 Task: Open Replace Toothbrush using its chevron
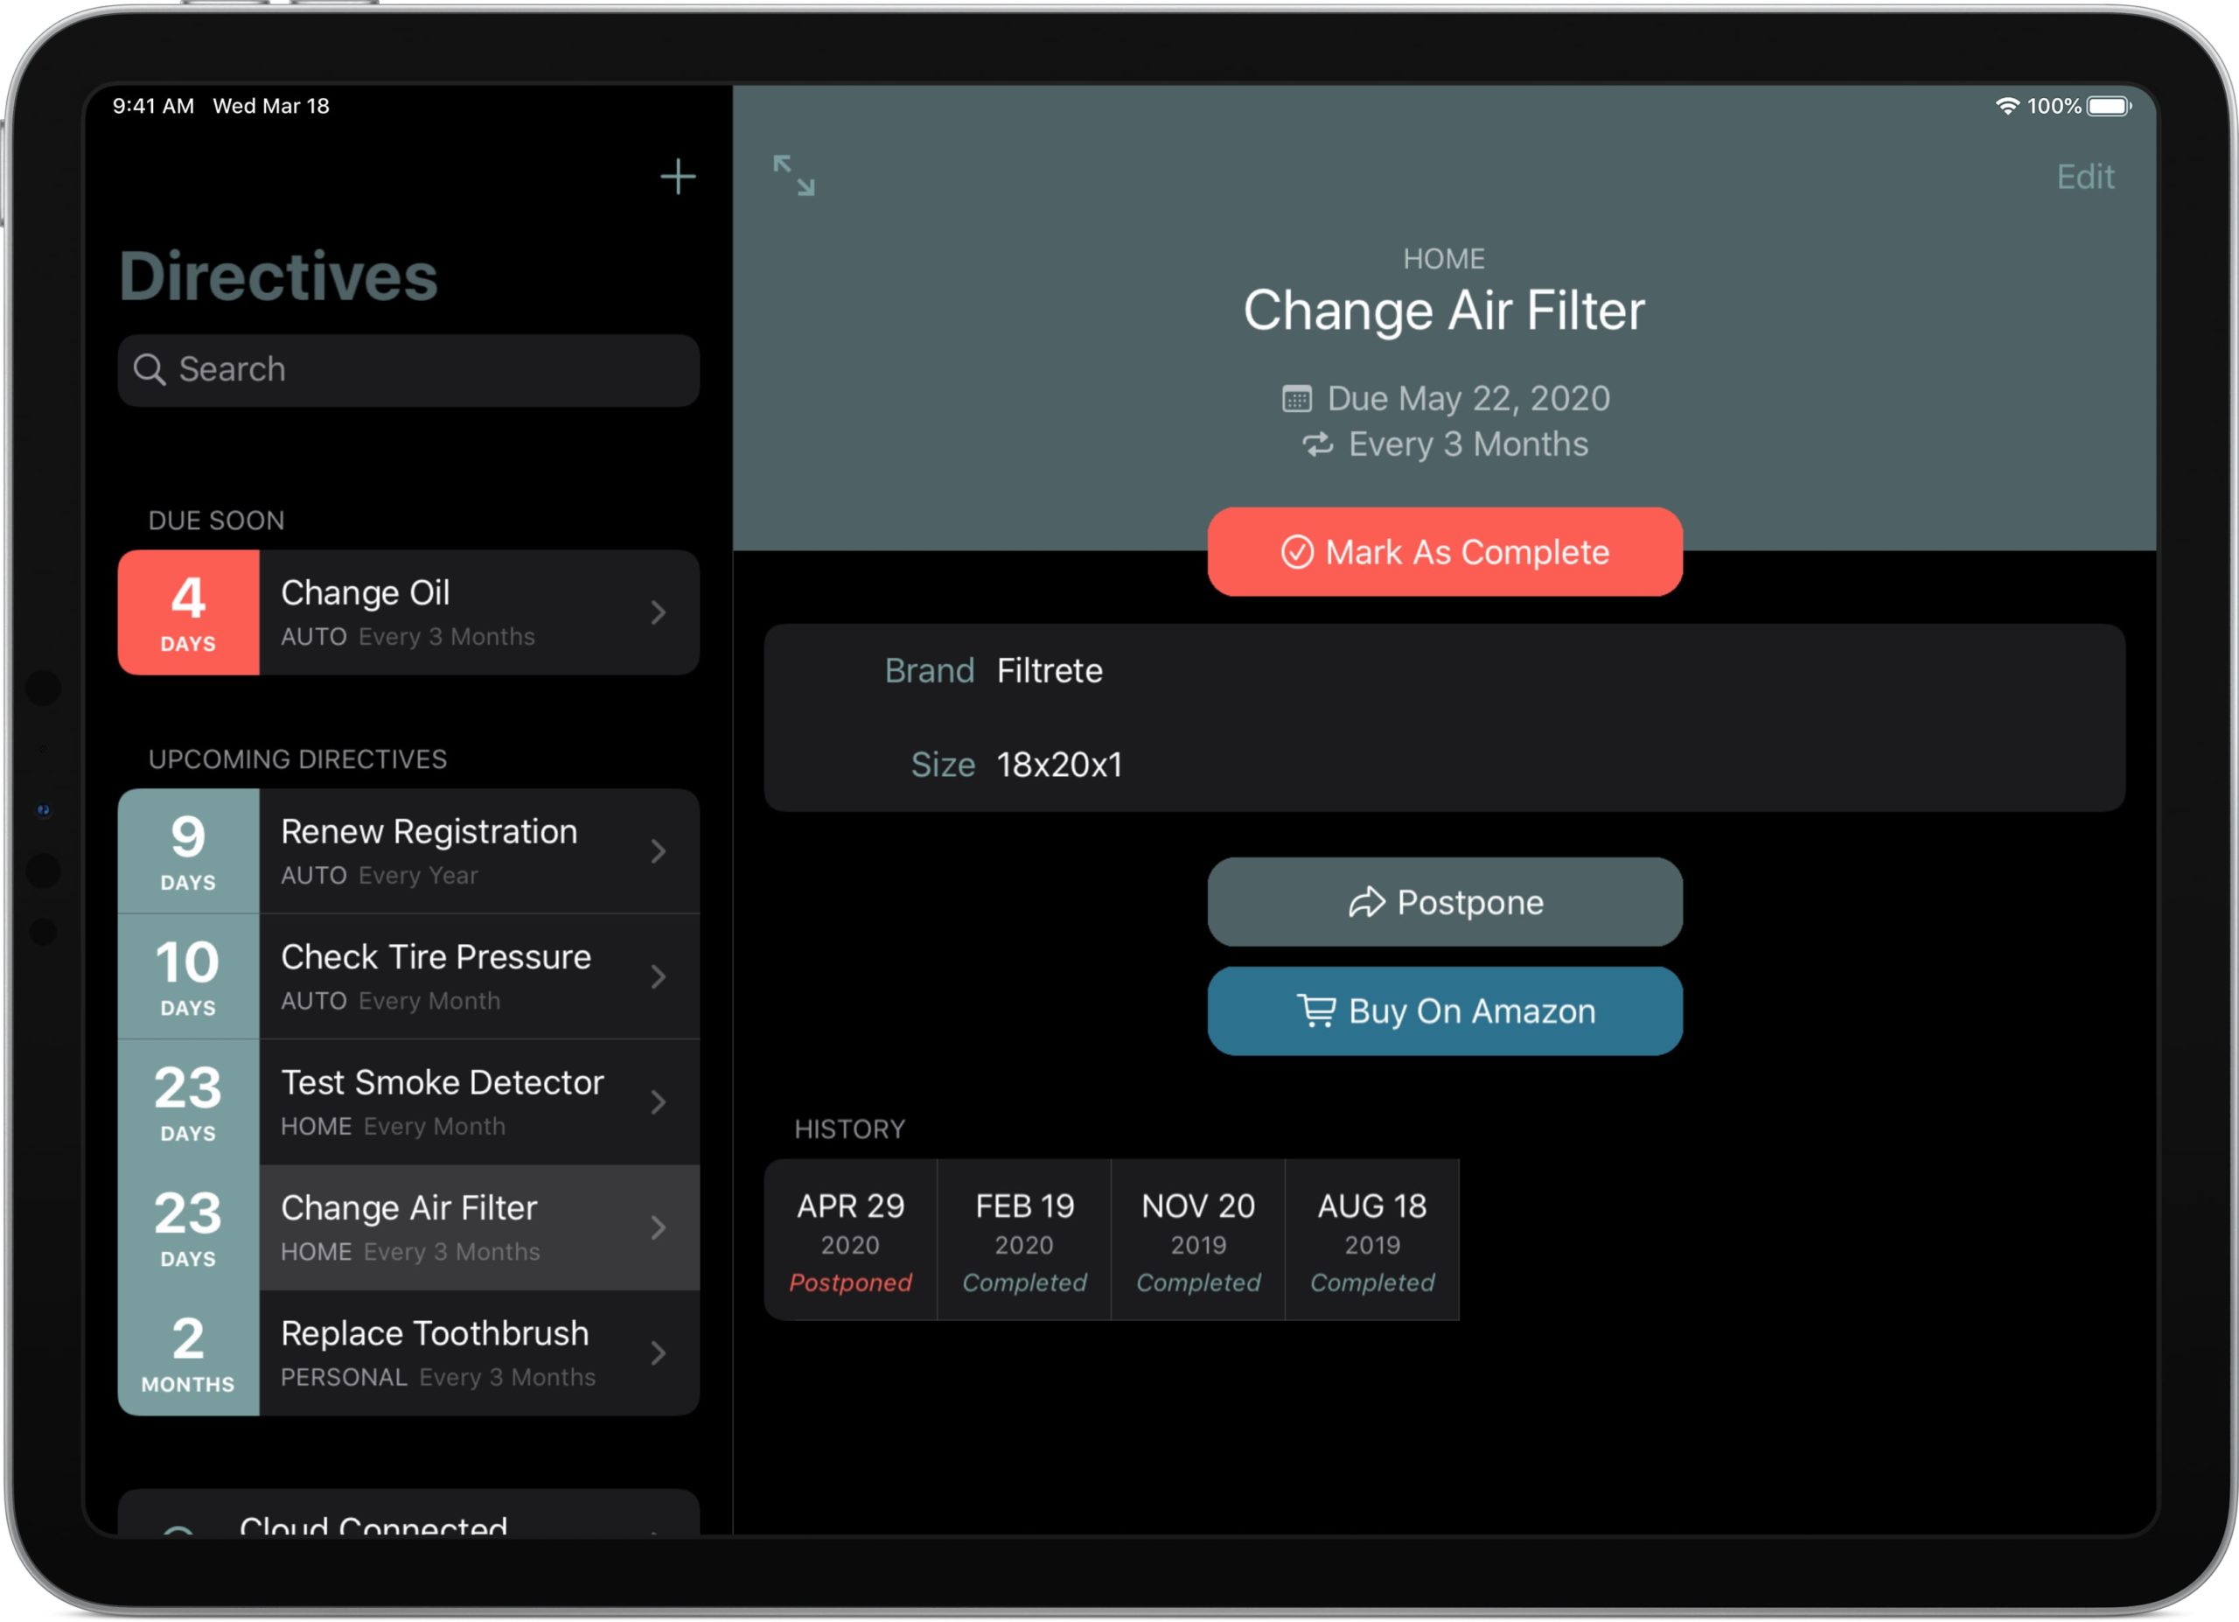[659, 1353]
